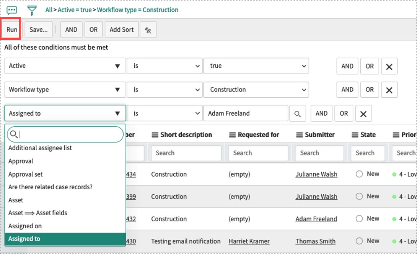This screenshot has width=417, height=254.
Task: Focus the Short description Search field
Action: coord(186,153)
